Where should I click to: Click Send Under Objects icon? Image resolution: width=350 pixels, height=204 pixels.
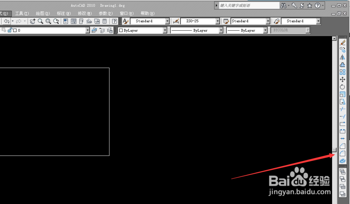click(343, 194)
